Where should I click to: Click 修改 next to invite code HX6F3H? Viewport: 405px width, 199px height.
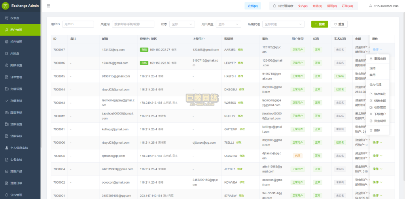click(x=240, y=76)
